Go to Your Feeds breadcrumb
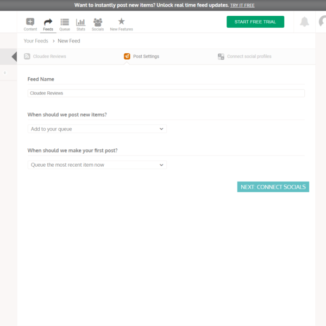Image resolution: width=326 pixels, height=326 pixels. click(x=36, y=41)
